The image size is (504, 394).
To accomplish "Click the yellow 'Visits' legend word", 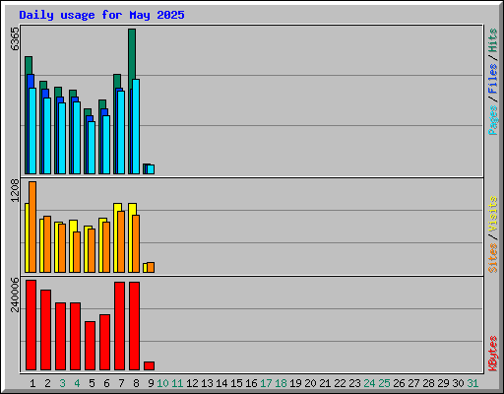I will [x=492, y=214].
